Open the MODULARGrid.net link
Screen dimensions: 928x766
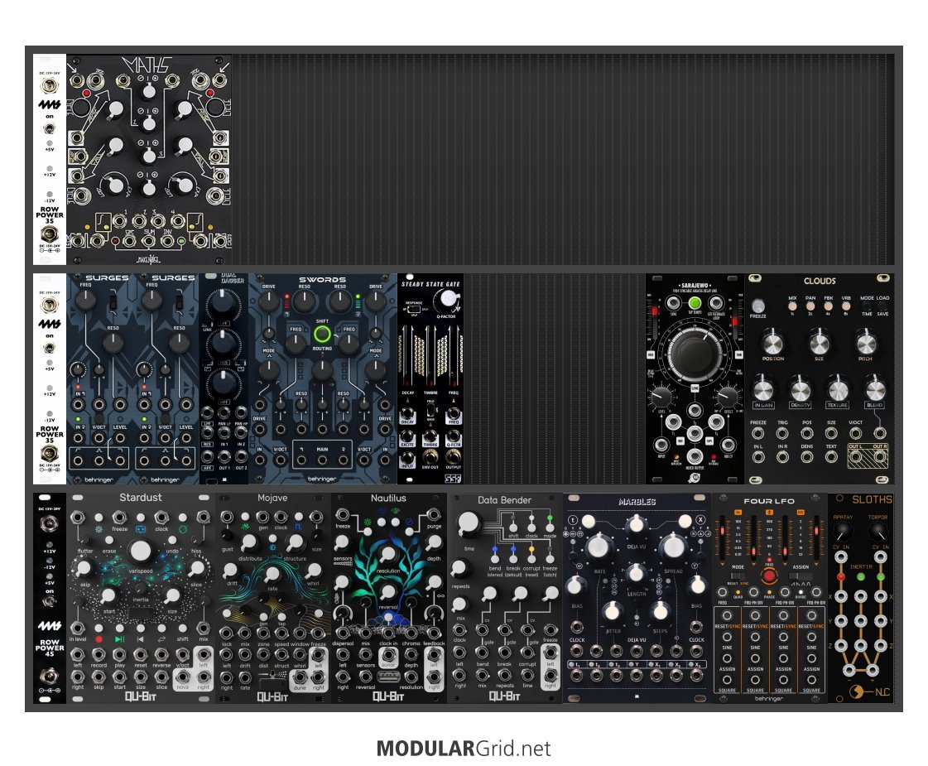click(x=464, y=749)
